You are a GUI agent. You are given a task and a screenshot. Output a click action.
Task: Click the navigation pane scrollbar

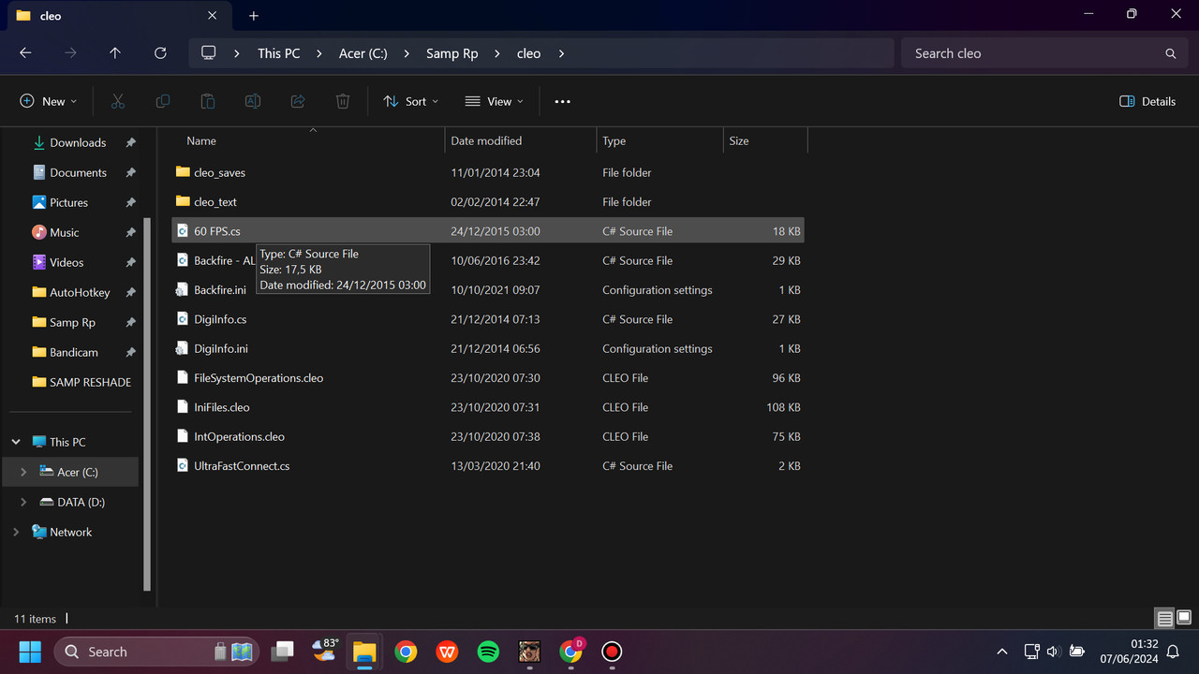[146, 403]
